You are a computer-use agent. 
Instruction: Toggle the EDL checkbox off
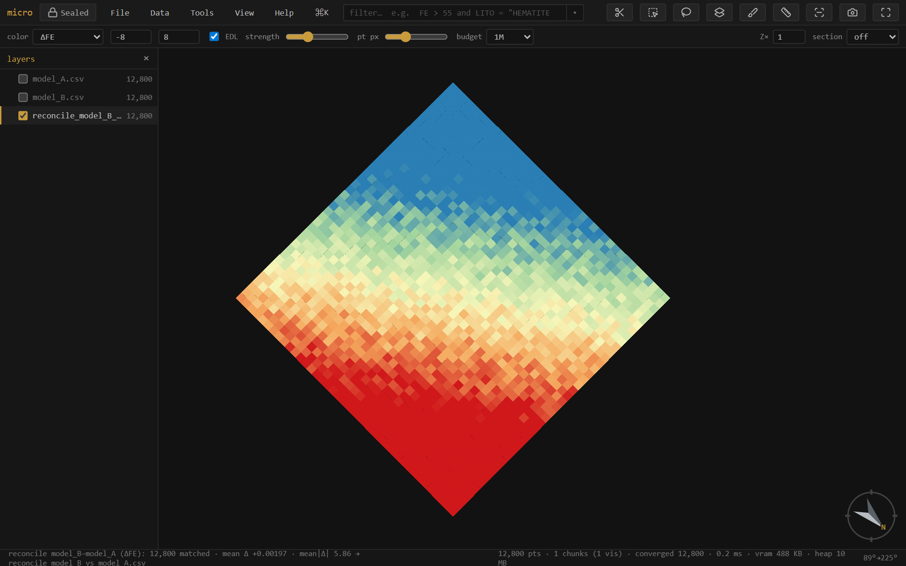[x=214, y=36]
